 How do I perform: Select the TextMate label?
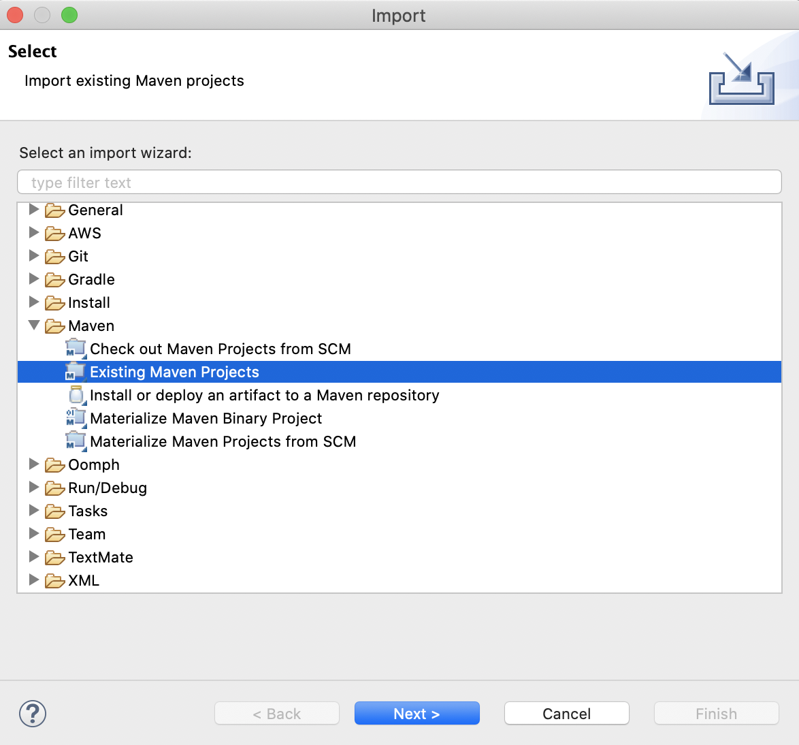tap(100, 557)
